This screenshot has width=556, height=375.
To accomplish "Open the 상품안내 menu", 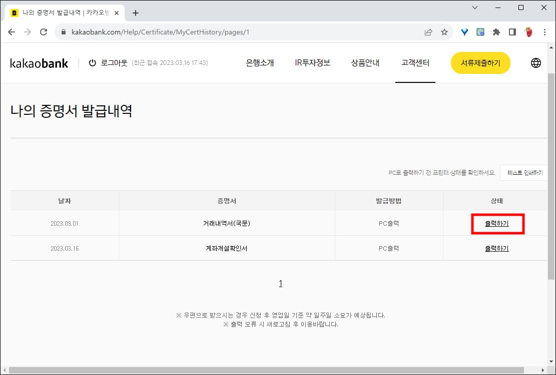I will point(365,63).
